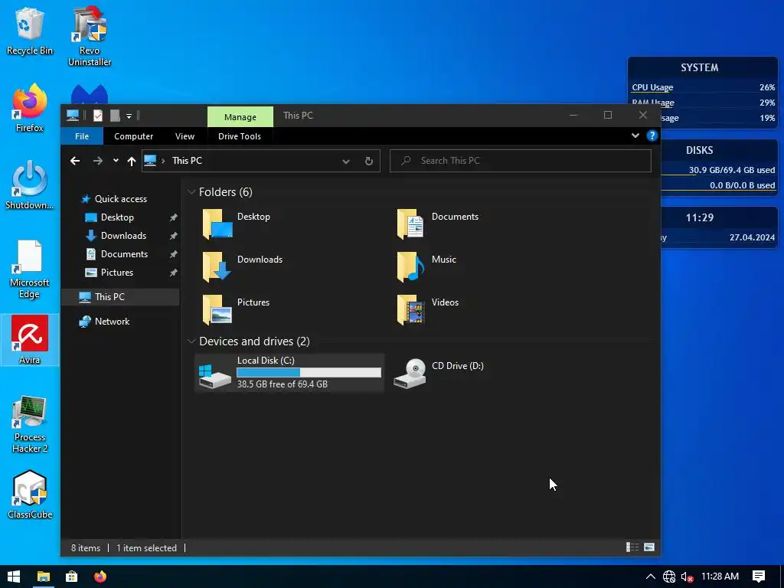Select the Documents folder in main pane
784x588 pixels.
(x=438, y=223)
